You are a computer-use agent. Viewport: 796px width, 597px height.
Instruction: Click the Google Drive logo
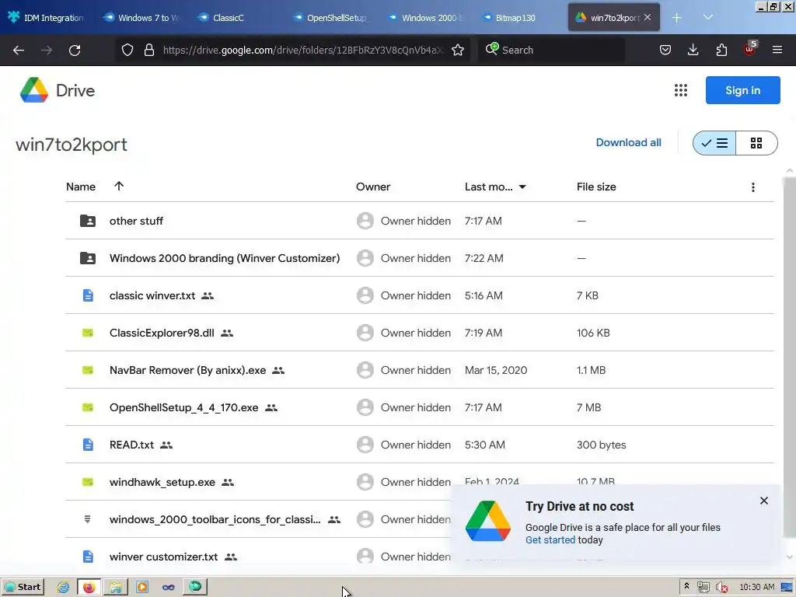34,90
